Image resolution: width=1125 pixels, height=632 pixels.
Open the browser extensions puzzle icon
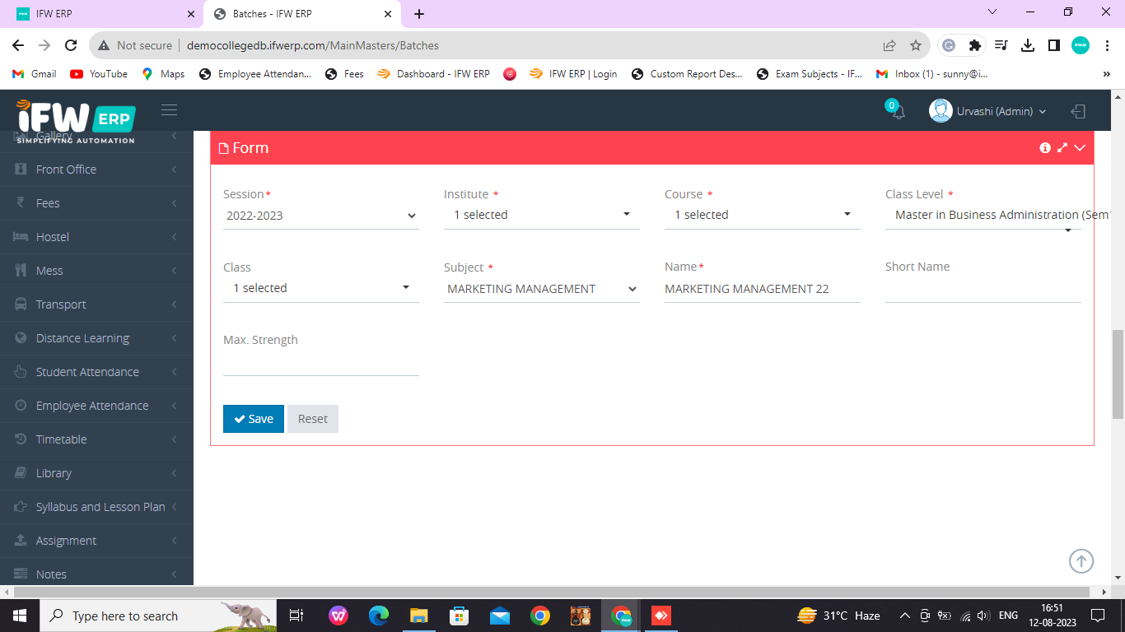[975, 45]
